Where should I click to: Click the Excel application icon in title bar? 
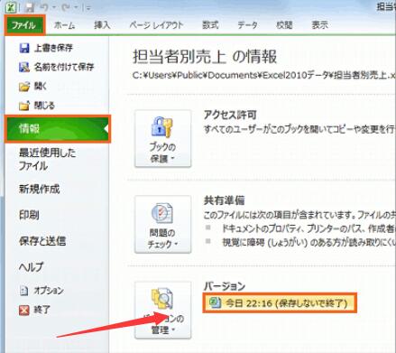11,7
